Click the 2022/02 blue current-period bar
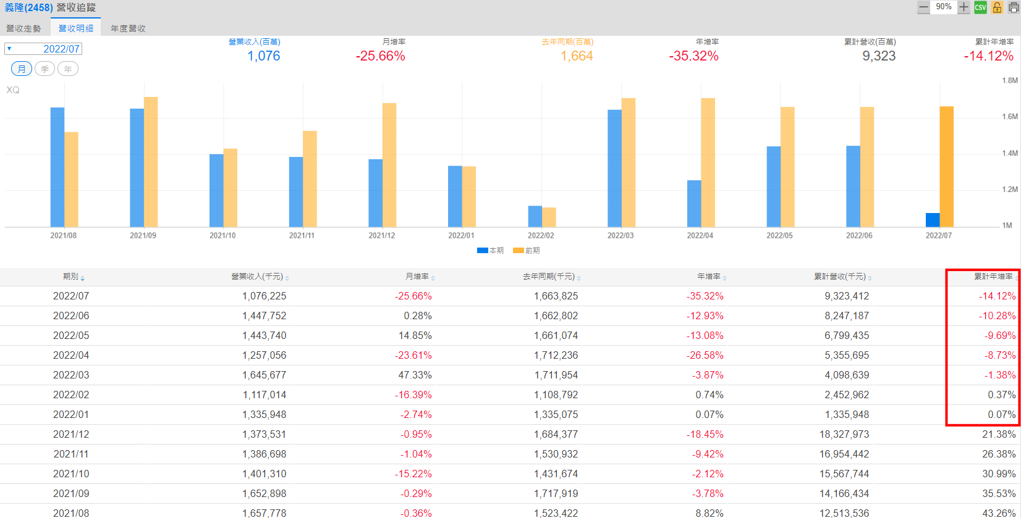Viewport: 1021px width, 518px height. (x=535, y=216)
